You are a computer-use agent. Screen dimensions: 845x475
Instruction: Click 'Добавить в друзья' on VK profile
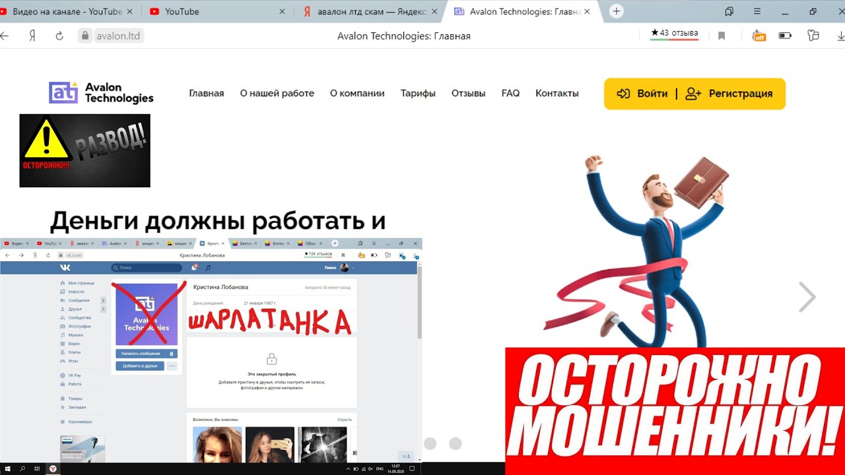point(140,365)
